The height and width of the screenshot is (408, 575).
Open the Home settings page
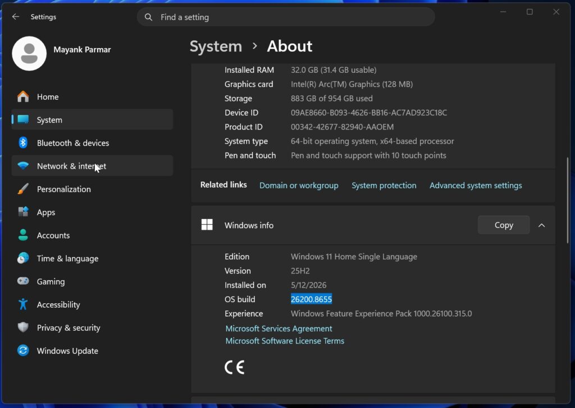93,96
